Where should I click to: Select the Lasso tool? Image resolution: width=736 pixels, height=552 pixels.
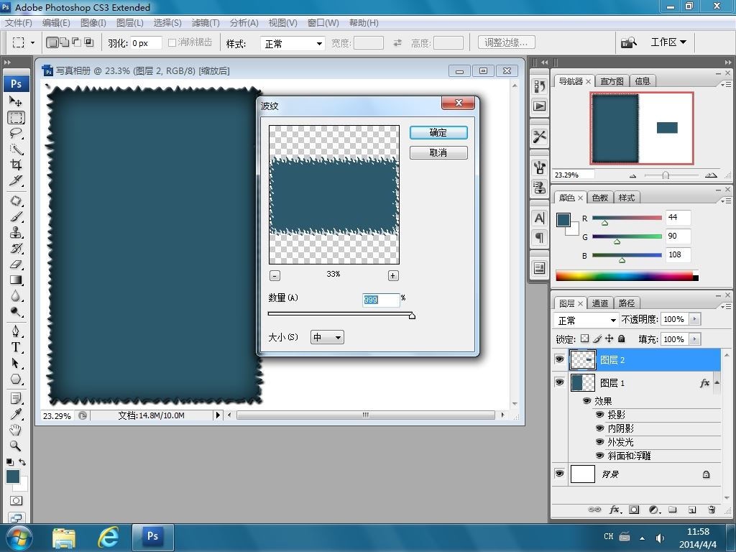16,133
